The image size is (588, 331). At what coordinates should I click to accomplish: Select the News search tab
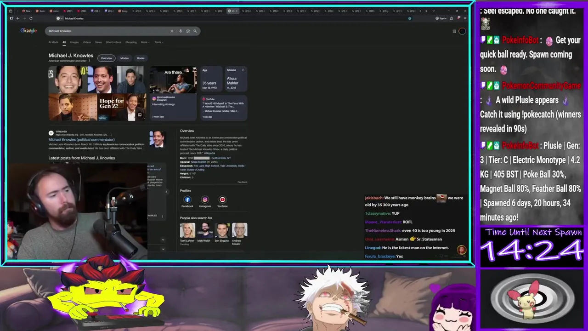[x=98, y=42]
